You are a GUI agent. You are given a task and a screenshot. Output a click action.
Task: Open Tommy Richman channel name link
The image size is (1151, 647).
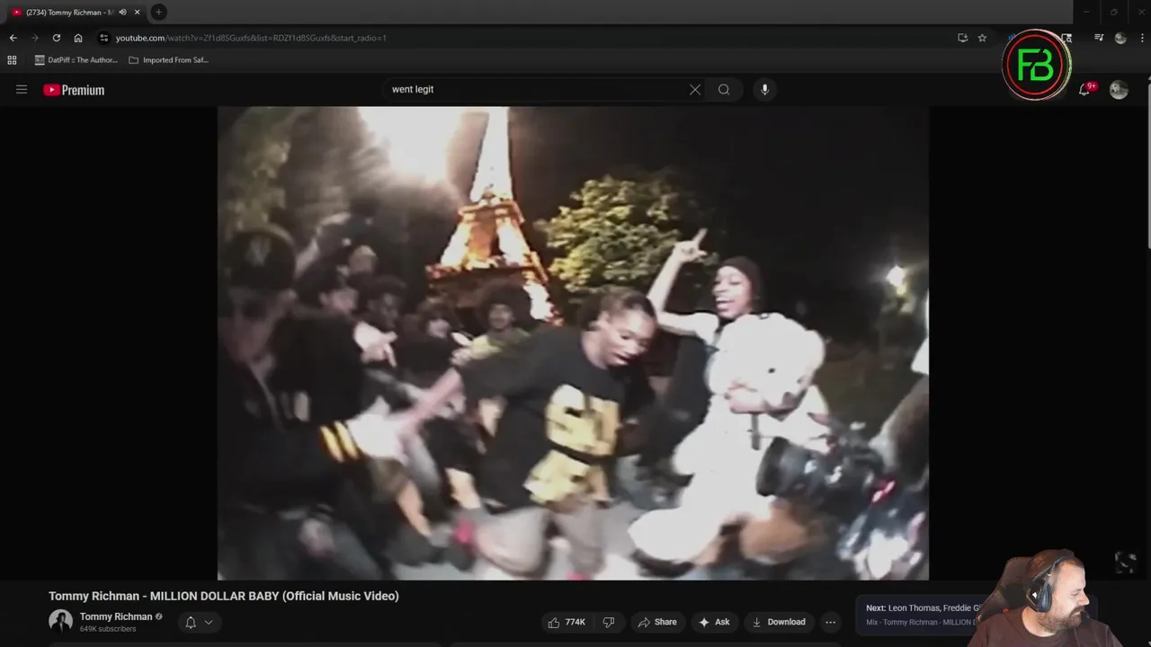pyautogui.click(x=116, y=616)
